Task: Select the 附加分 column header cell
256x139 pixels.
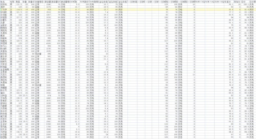Action: [237, 2]
